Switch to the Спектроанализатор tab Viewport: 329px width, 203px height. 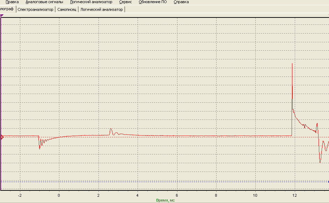[36, 9]
